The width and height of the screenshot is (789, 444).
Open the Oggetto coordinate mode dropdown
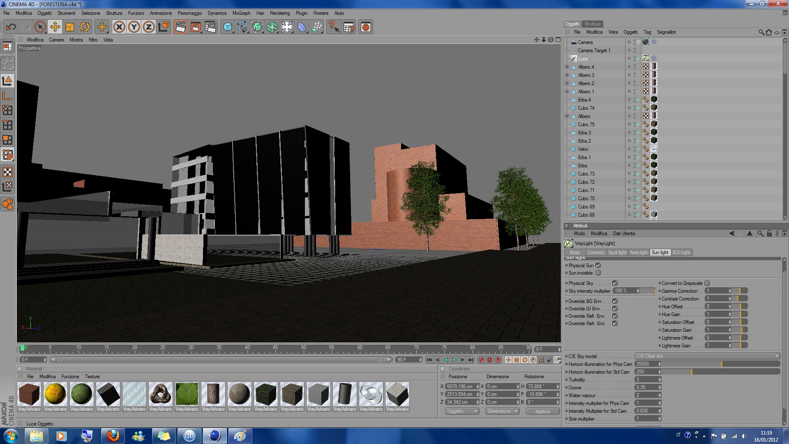point(462,411)
